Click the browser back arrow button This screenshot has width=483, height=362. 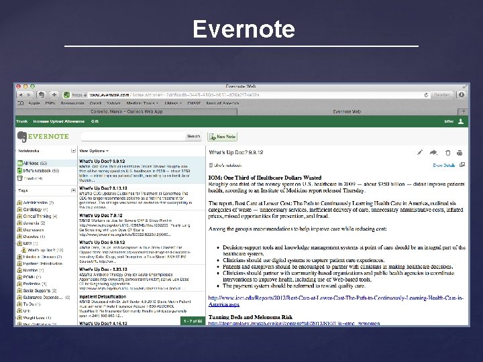point(21,95)
